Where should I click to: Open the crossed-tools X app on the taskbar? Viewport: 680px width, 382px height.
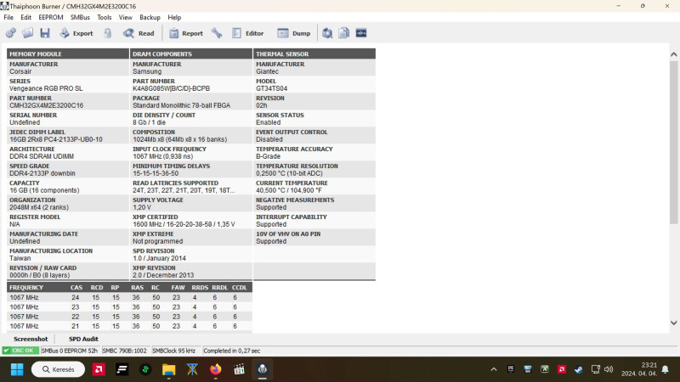click(x=192, y=369)
